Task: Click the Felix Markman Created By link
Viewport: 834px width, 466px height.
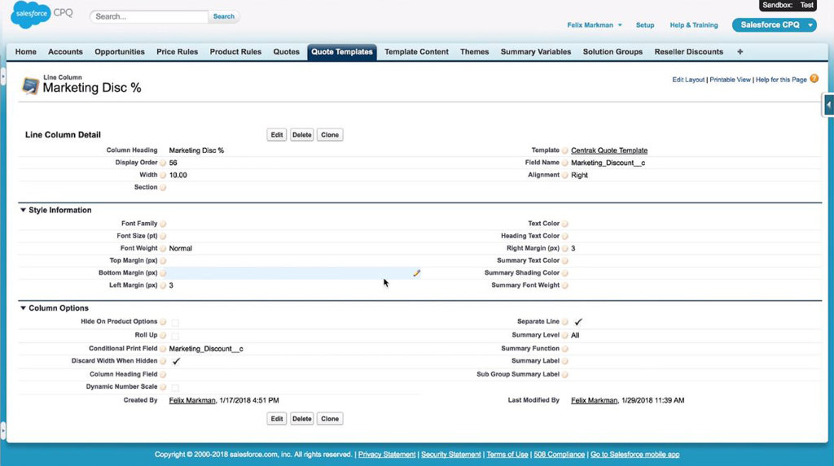Action: [x=192, y=401]
